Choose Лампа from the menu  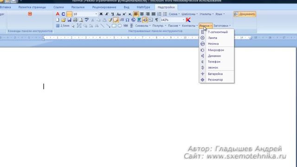pyautogui.click(x=217, y=38)
